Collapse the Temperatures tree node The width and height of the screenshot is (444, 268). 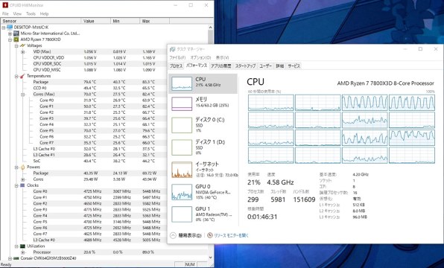click(16, 76)
